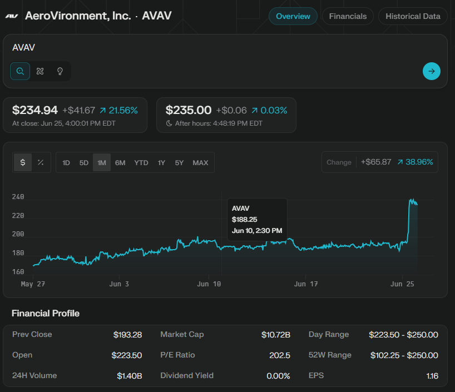Switch chart to dollar value mode
Screen dimensions: 455x392
point(23,162)
